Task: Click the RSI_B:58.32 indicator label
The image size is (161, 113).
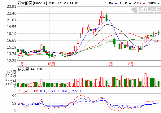Action: pyautogui.click(x=50, y=91)
